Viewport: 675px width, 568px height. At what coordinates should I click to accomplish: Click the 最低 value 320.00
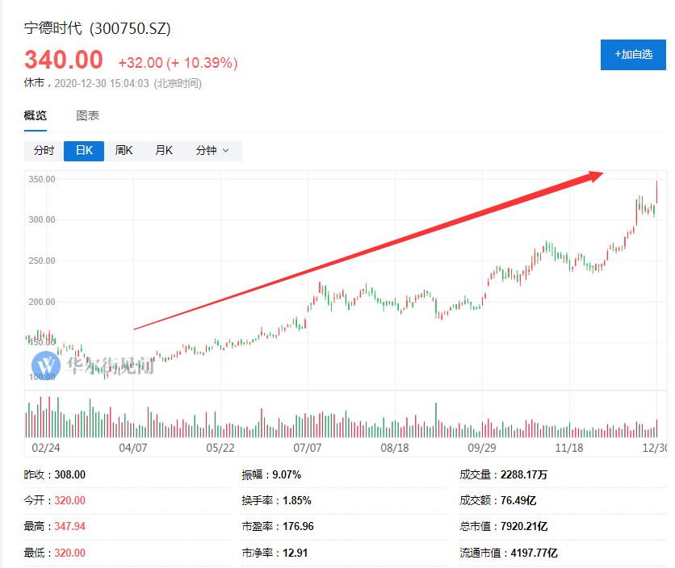coord(69,553)
